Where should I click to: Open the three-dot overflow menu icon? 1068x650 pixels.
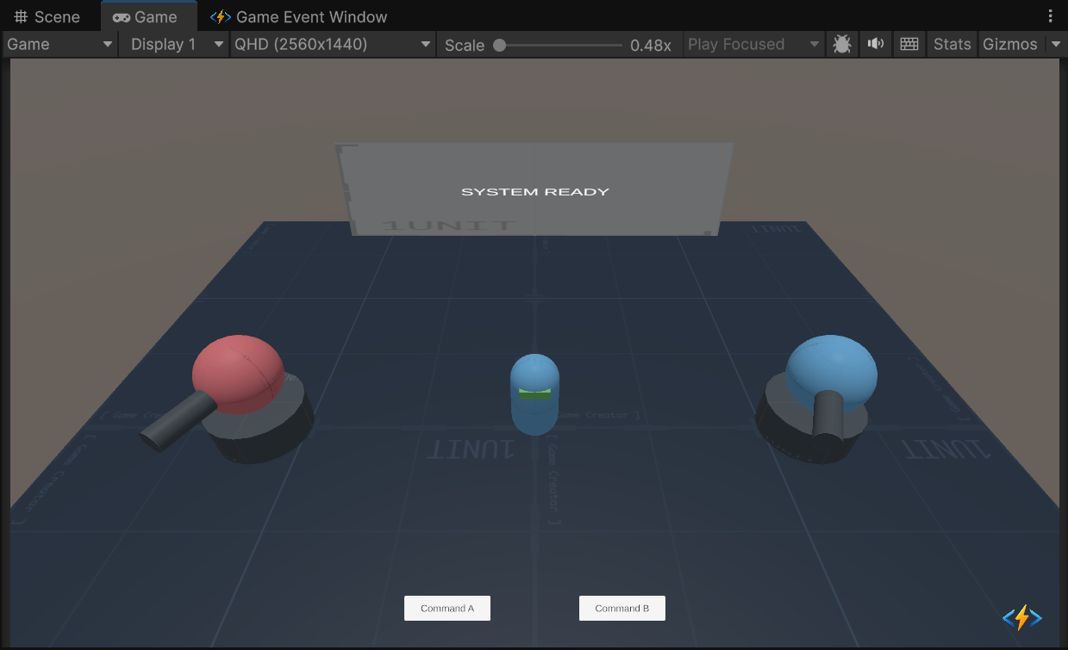point(1049,15)
